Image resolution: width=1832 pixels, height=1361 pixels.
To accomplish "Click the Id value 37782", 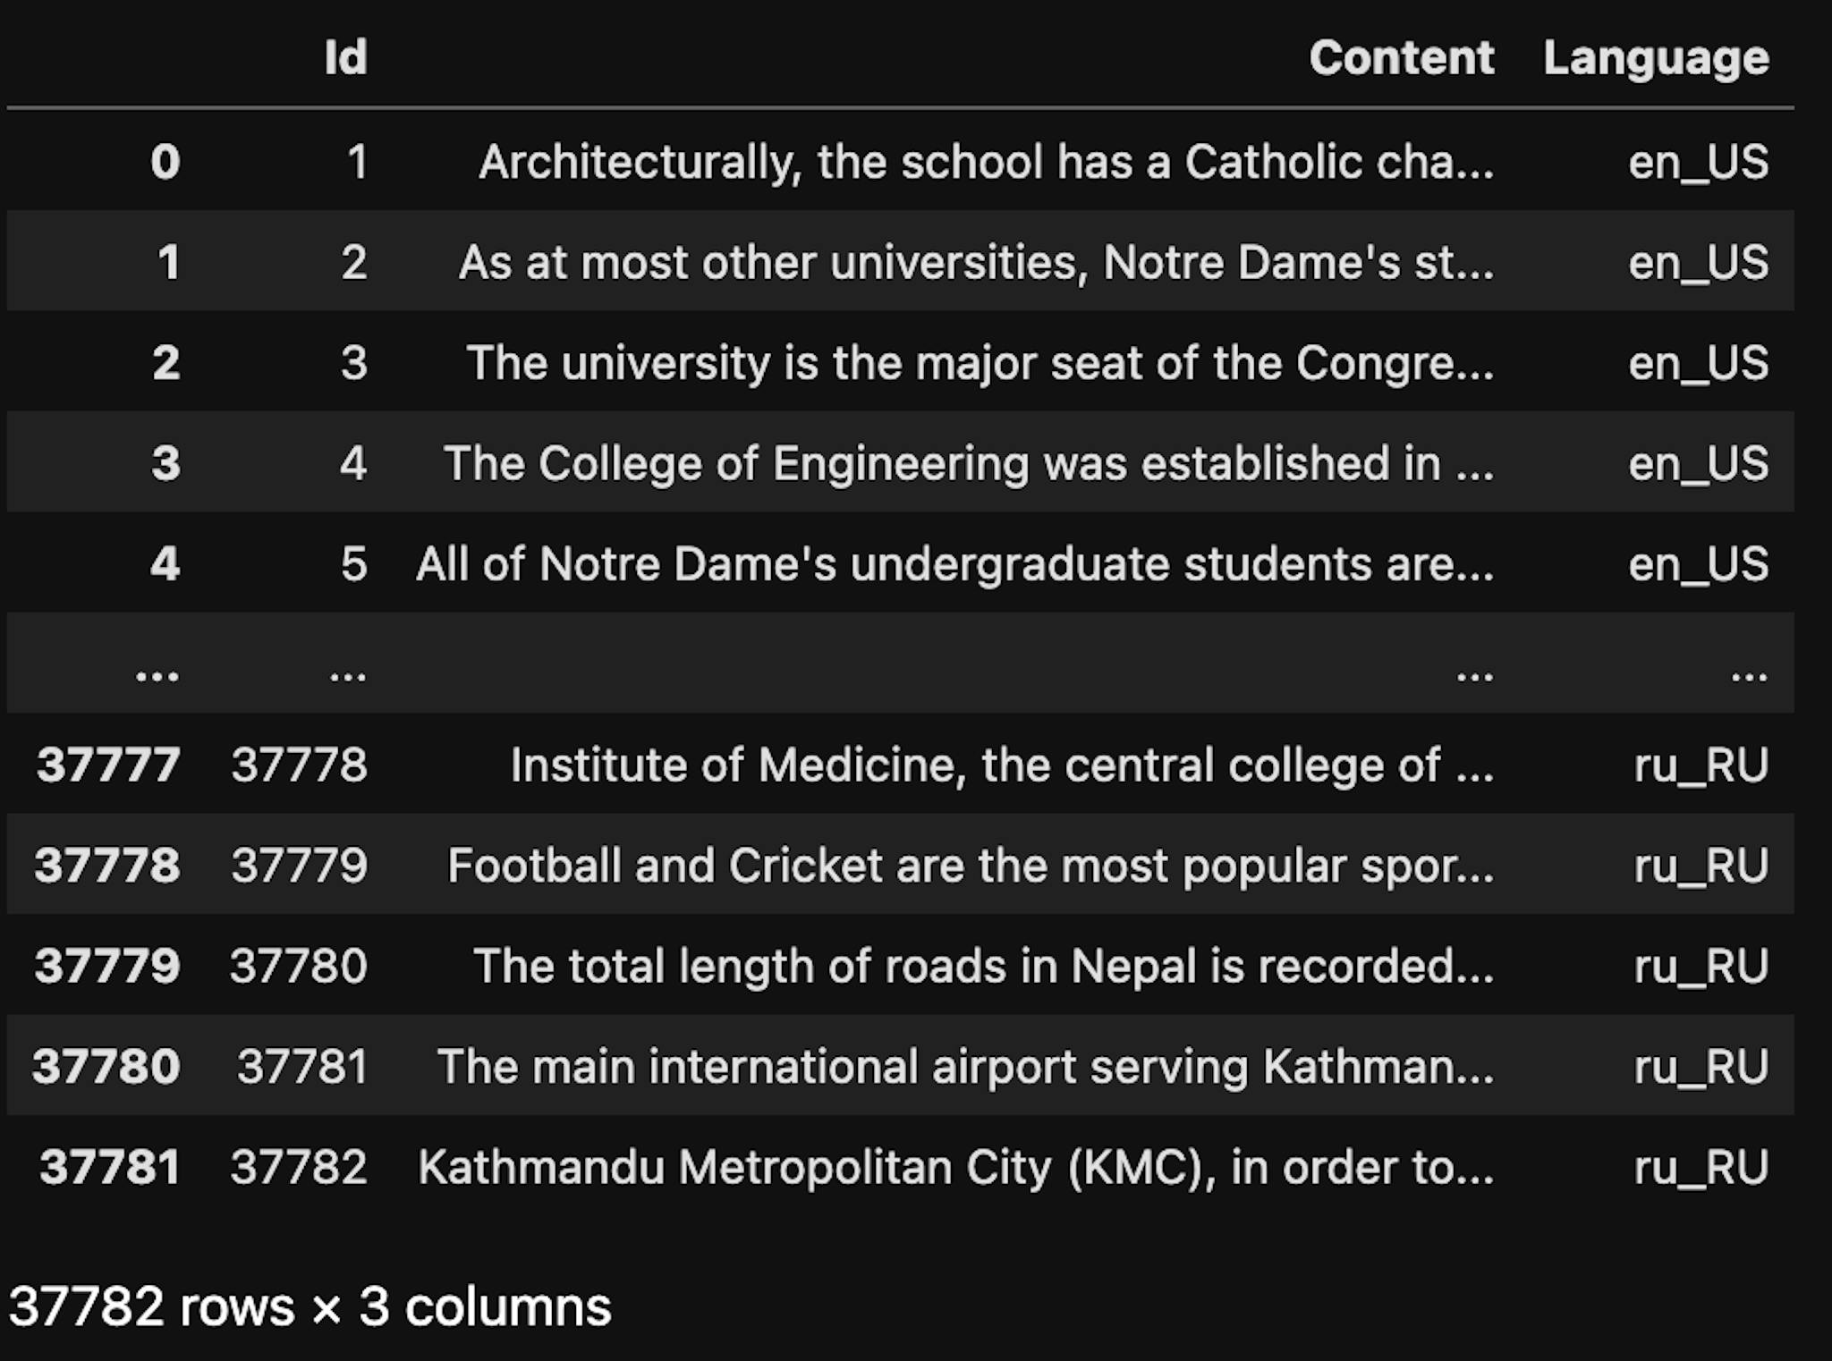I will [x=299, y=1167].
